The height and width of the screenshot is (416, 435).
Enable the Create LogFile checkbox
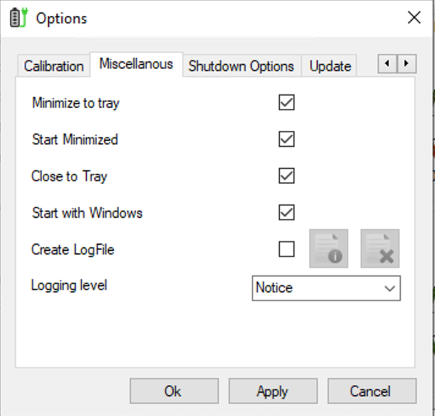click(x=287, y=249)
